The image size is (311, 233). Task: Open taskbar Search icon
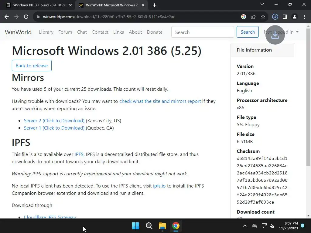(x=149, y=226)
